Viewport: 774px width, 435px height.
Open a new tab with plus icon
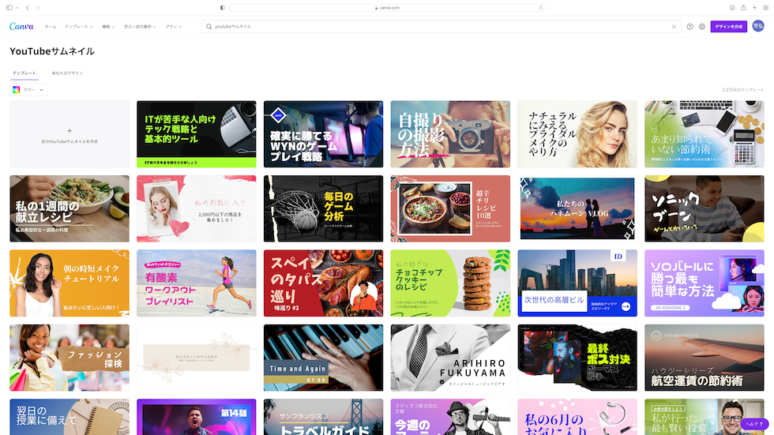coord(755,7)
